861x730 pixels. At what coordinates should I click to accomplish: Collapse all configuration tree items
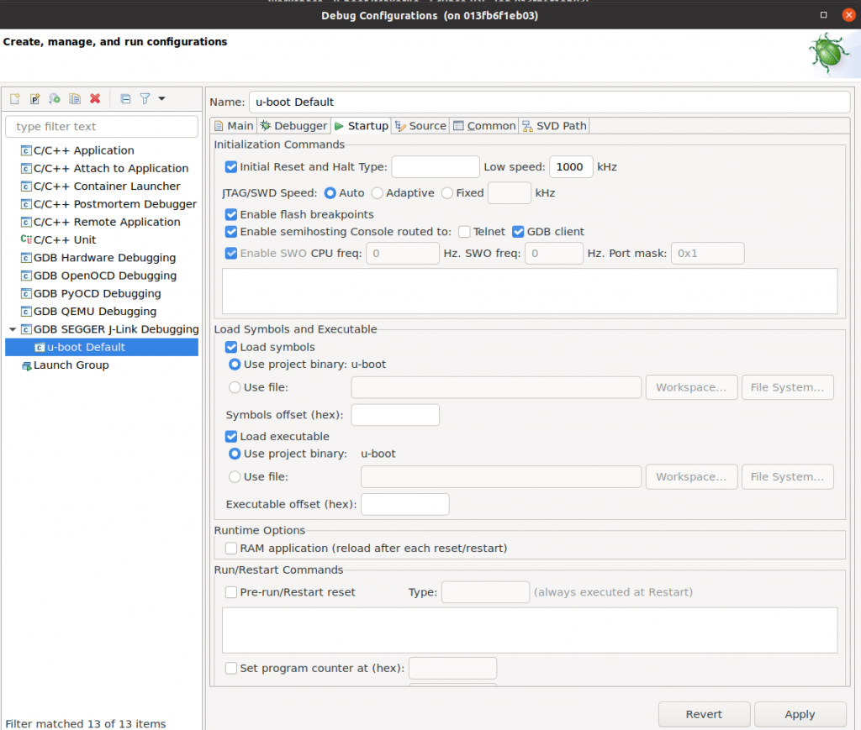(x=125, y=99)
